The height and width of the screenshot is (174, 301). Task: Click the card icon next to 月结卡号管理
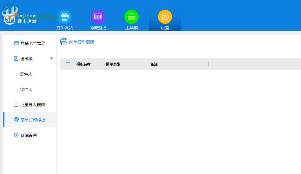16,43
